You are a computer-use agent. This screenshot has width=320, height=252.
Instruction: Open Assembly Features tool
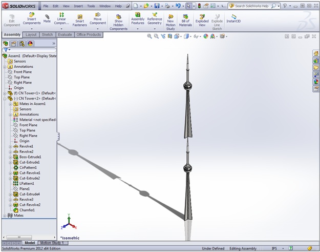click(x=138, y=18)
